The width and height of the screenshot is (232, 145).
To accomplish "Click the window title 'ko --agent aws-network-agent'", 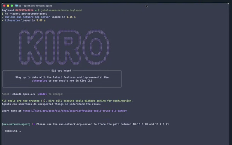I will 35,6.
